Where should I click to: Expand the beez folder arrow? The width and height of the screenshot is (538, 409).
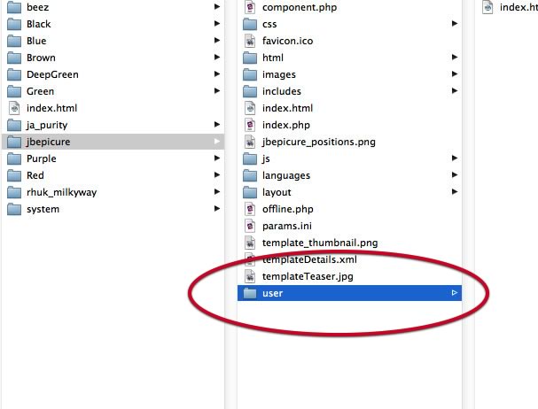(217, 6)
